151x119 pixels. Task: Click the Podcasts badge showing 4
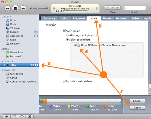36,32
